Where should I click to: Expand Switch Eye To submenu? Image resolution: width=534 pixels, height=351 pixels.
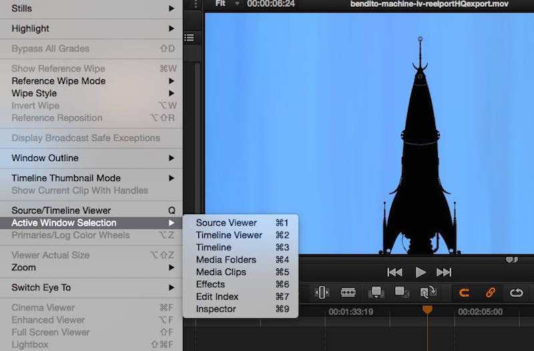coord(91,288)
